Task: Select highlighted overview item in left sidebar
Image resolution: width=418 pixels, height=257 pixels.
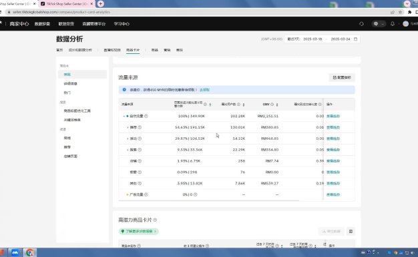Action: coord(82,75)
